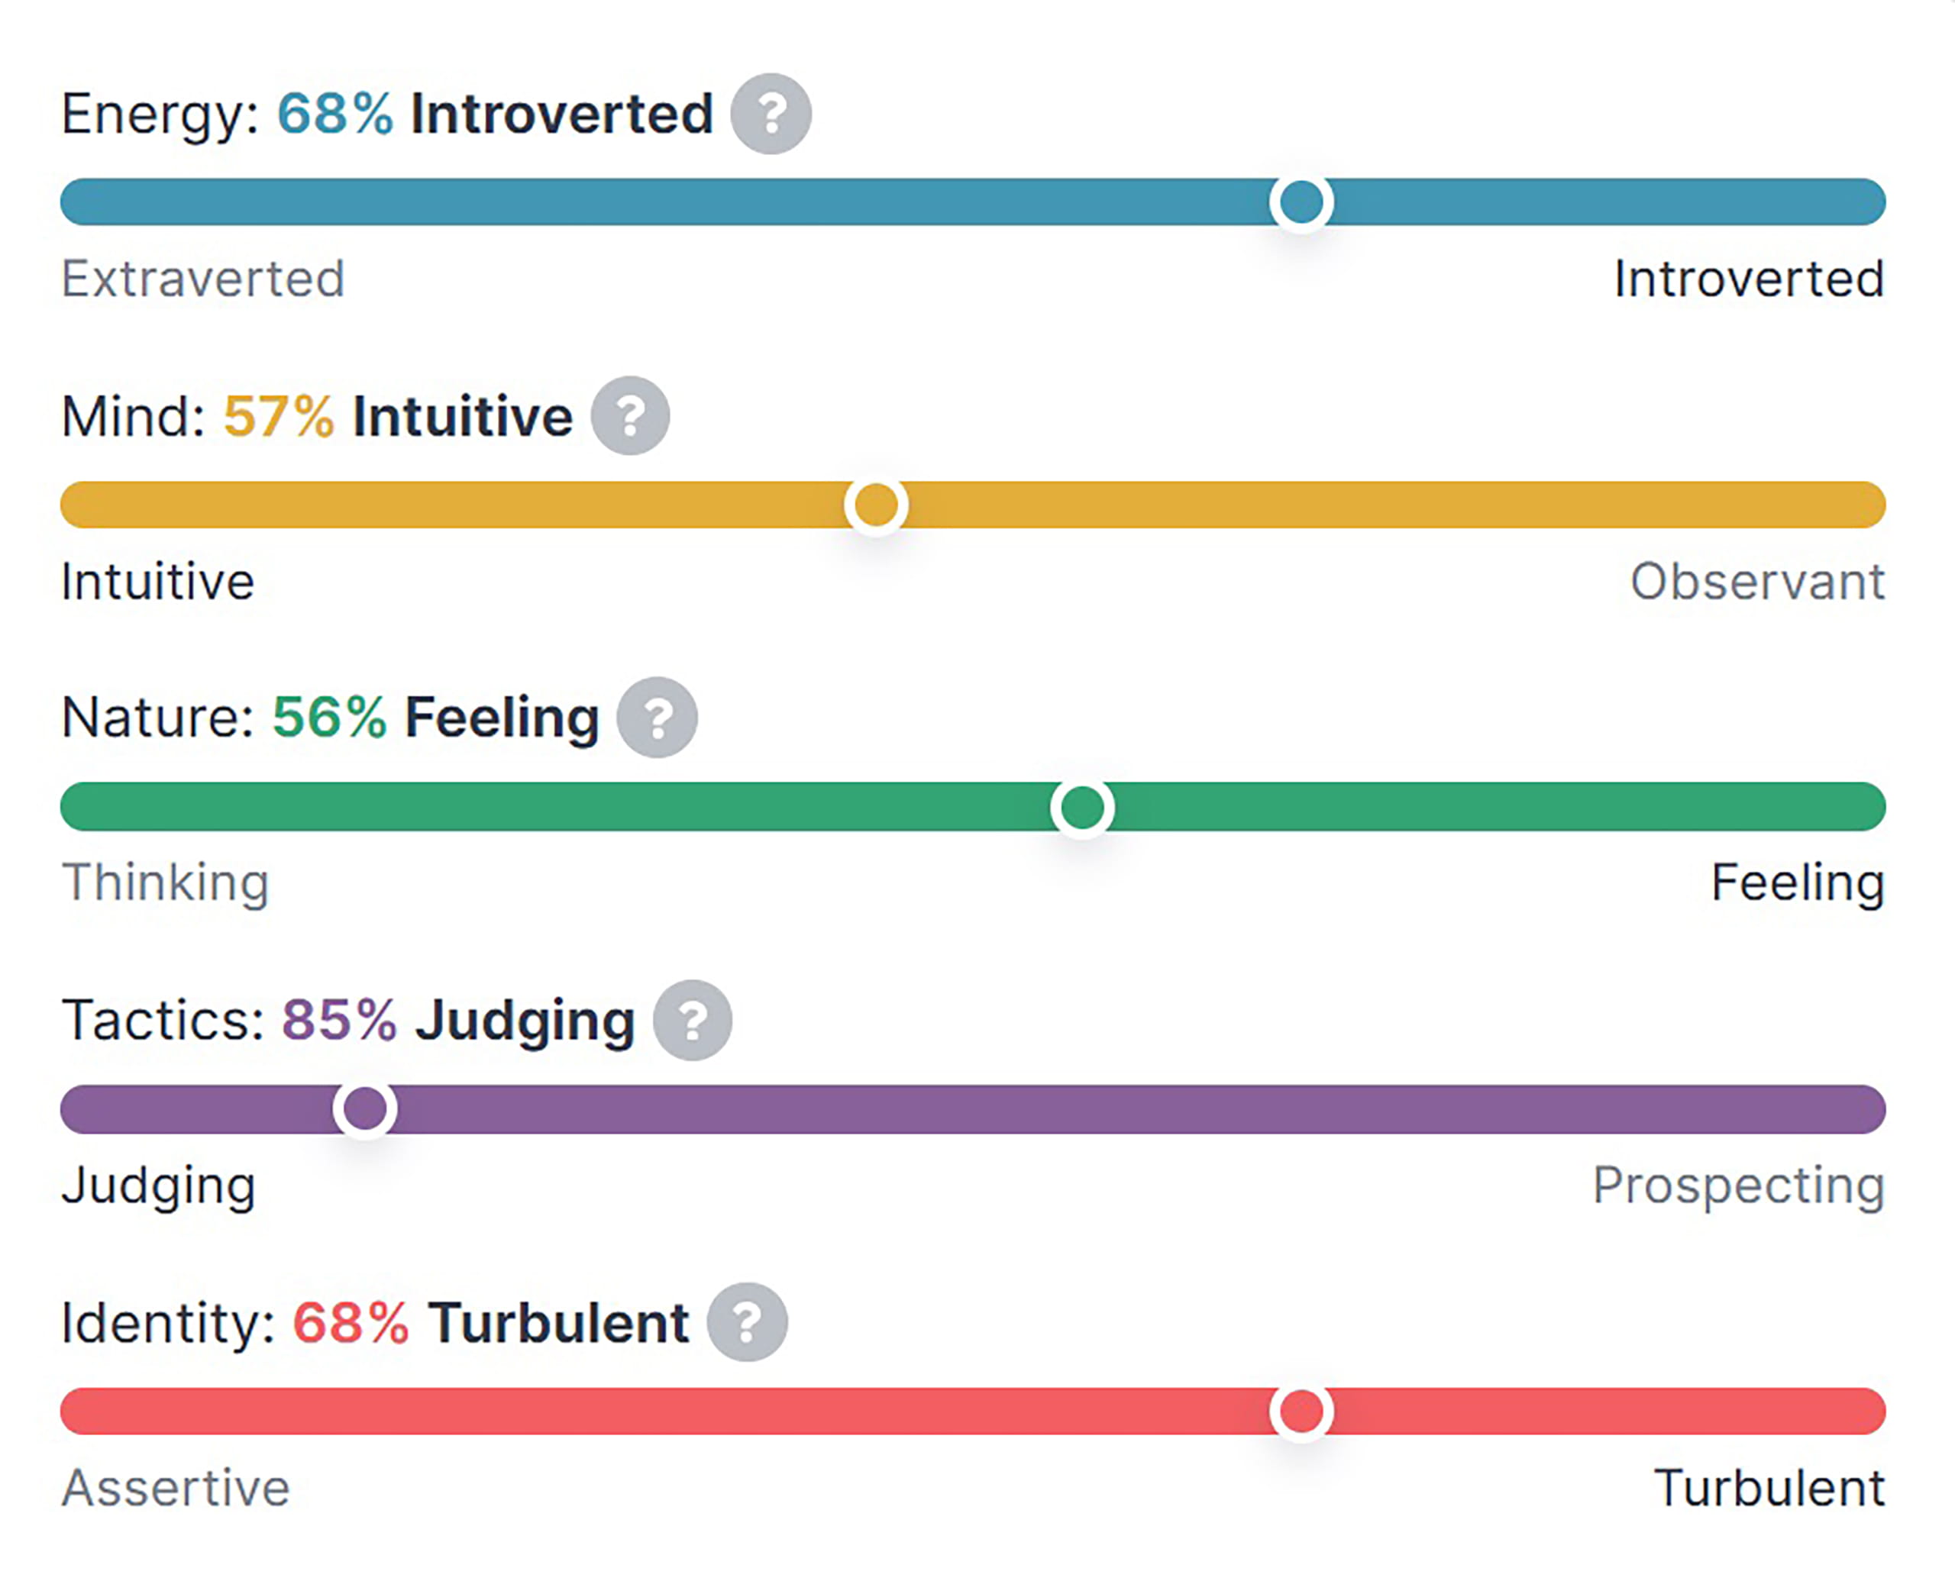
Task: Click the Tactics slider circle handle
Action: 364,1108
